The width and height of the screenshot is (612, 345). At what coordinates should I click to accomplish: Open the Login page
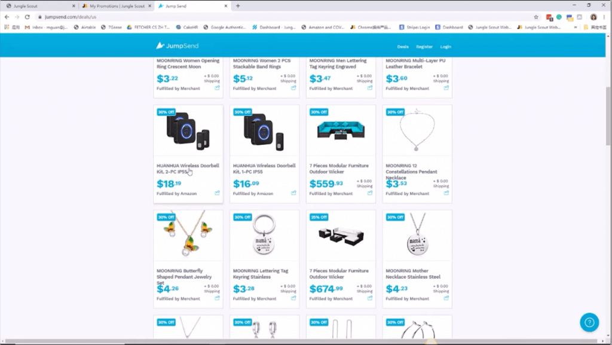click(x=446, y=47)
